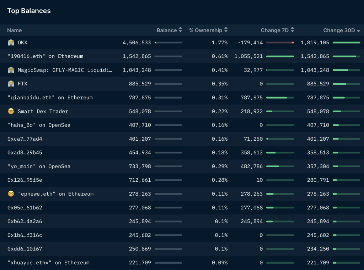
Task: Open the FTX holder entry
Action: tap(22, 84)
